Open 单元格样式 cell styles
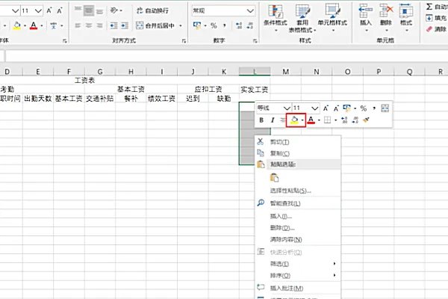This screenshot has height=299, width=448. 332,18
